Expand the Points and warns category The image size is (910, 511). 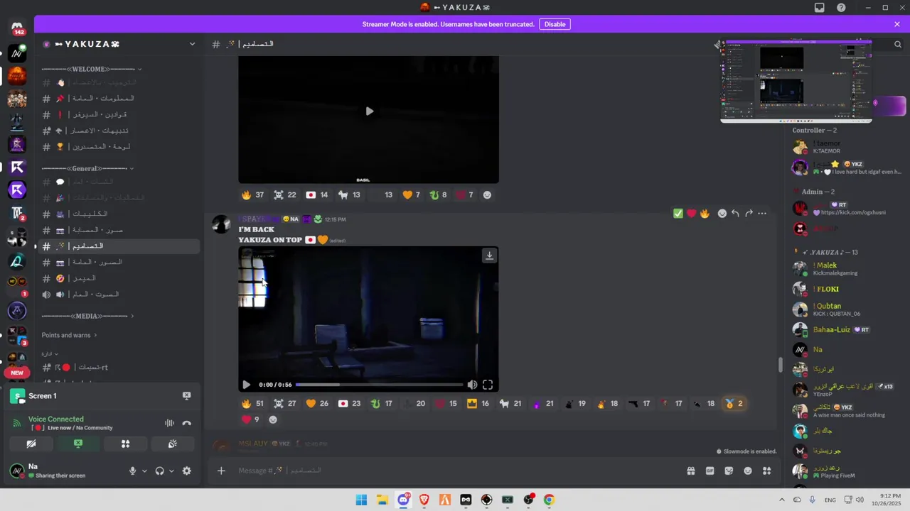click(x=69, y=335)
